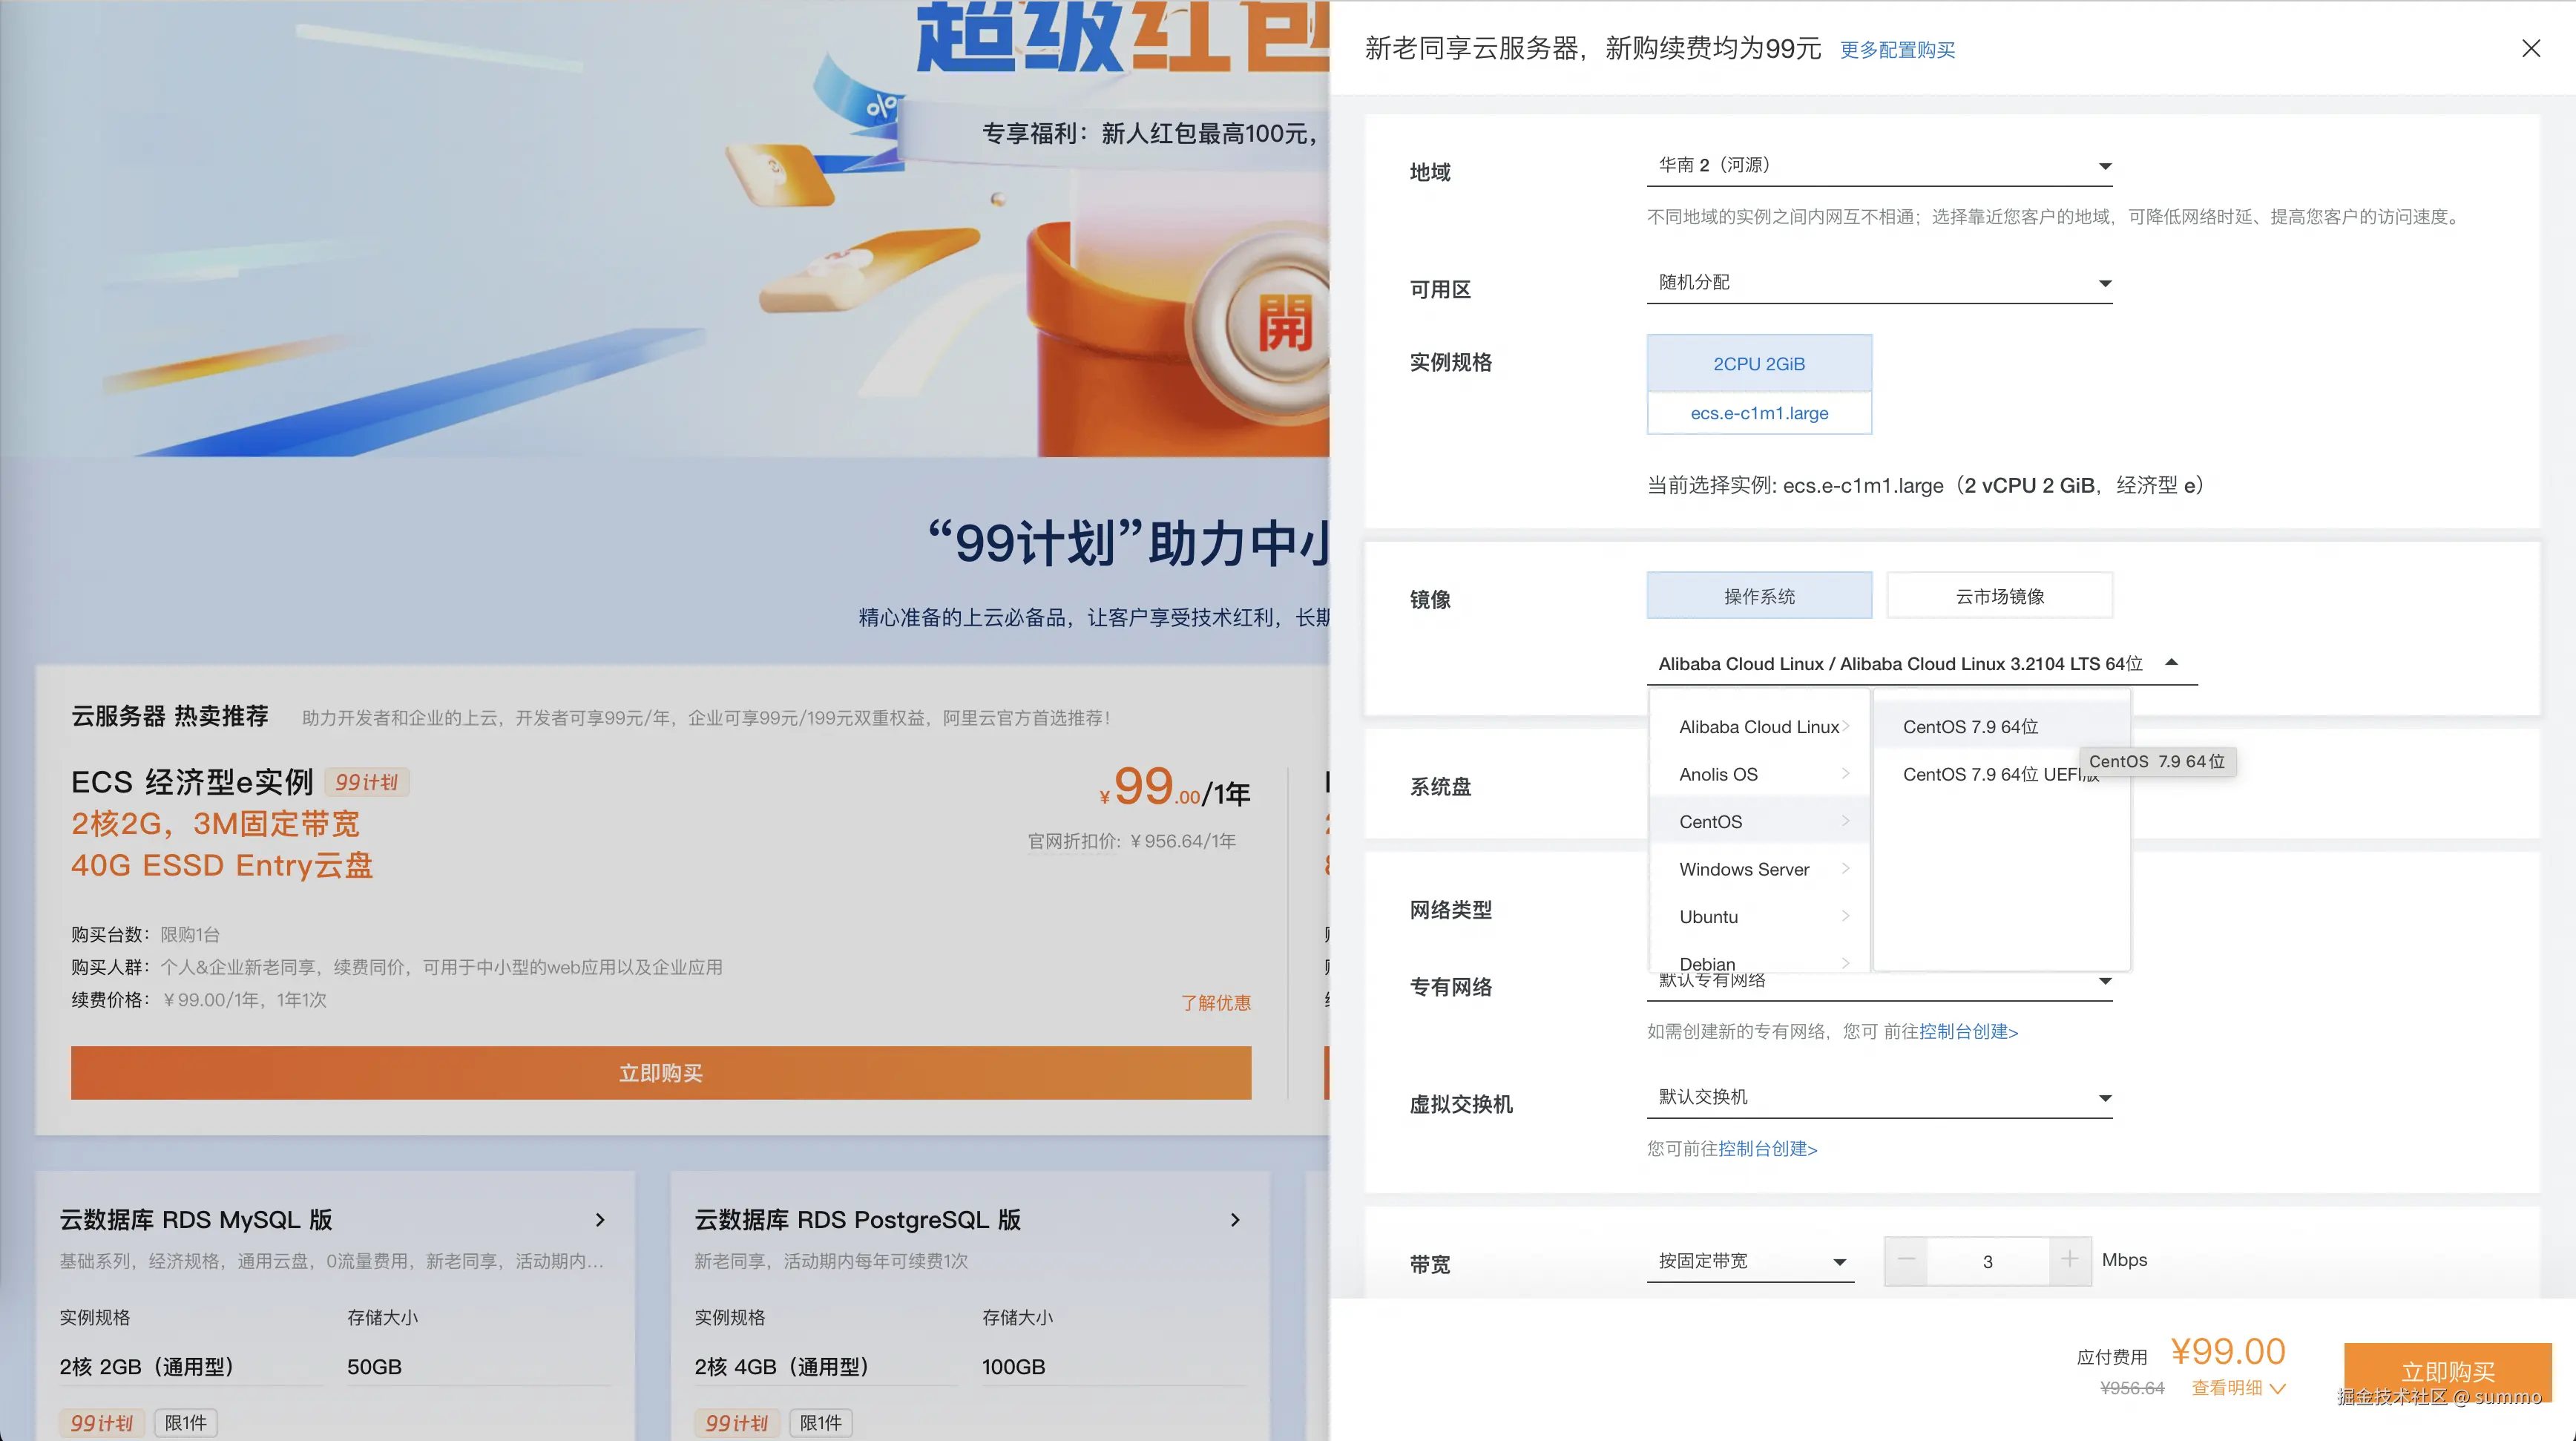Switch to 云市场镜像 tab
This screenshot has height=1441, width=2576.
click(1999, 596)
